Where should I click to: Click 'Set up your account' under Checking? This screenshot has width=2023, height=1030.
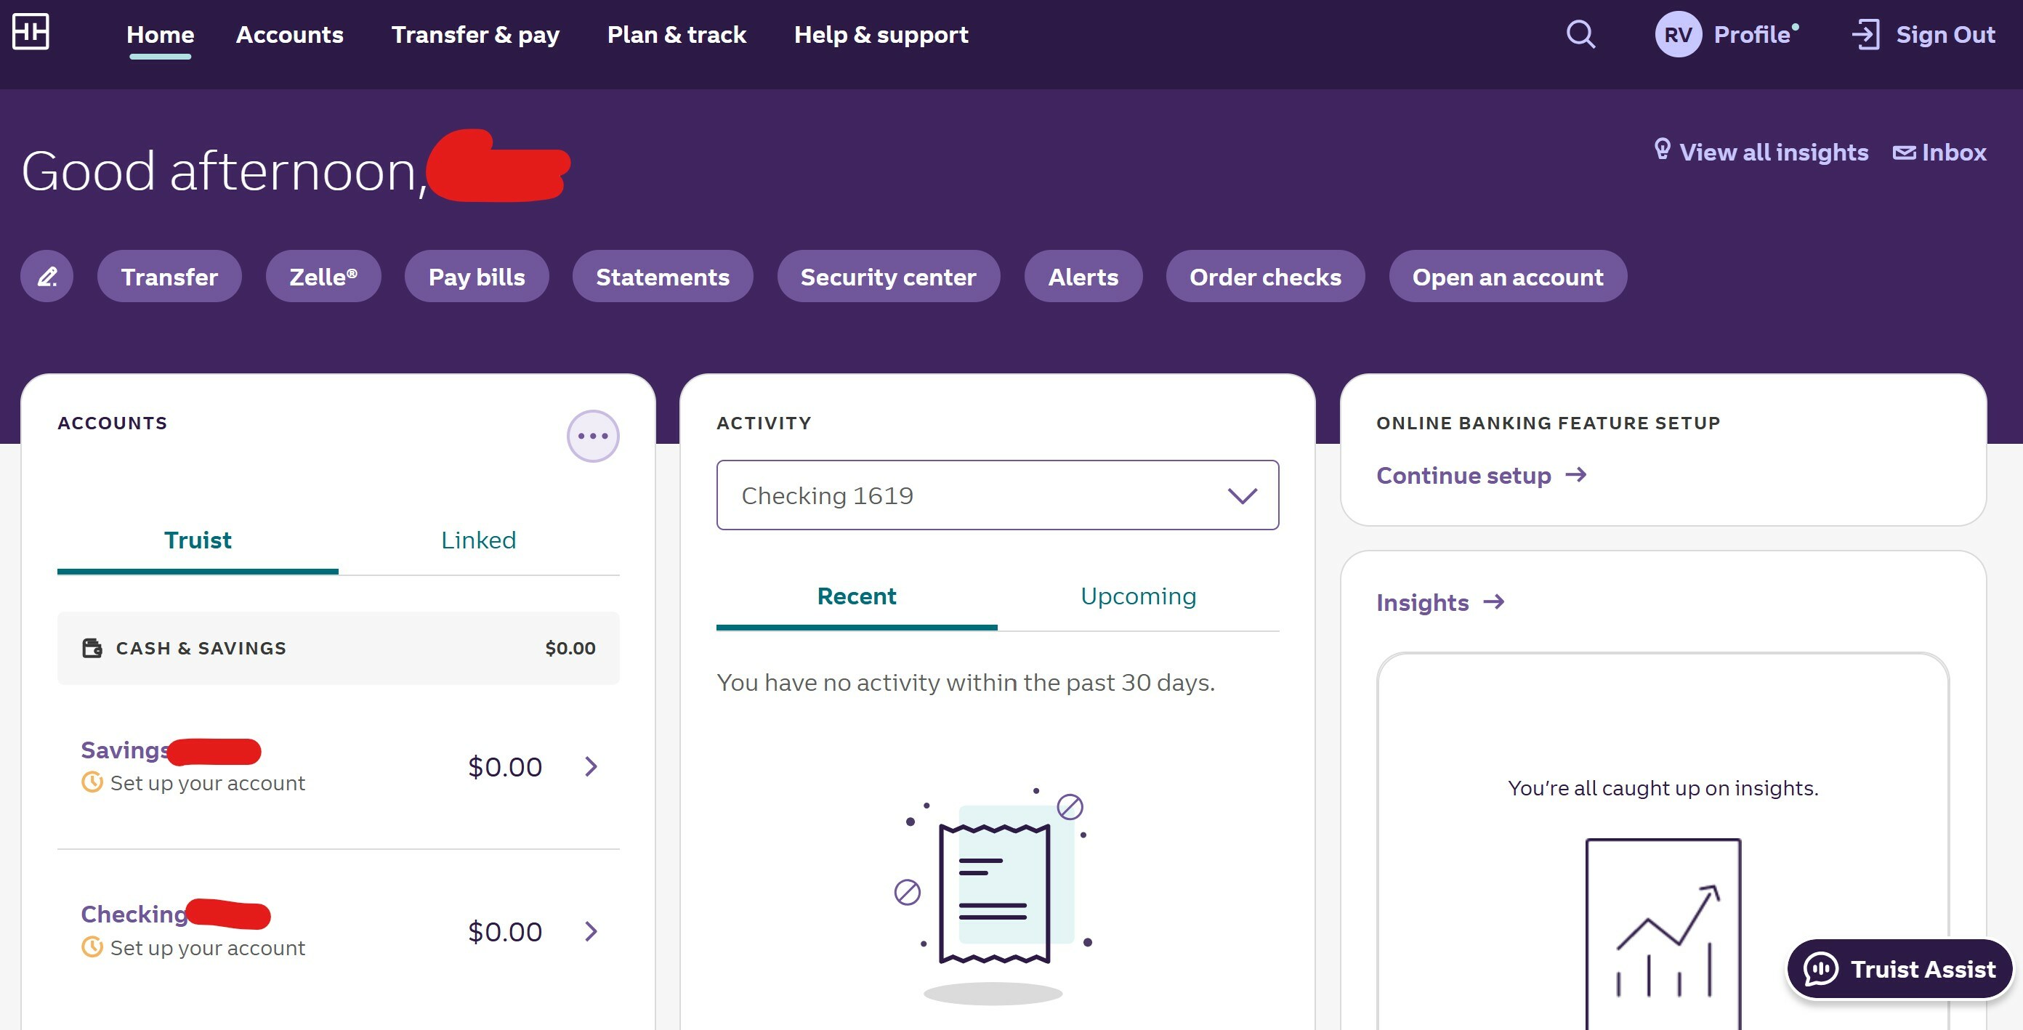(207, 948)
